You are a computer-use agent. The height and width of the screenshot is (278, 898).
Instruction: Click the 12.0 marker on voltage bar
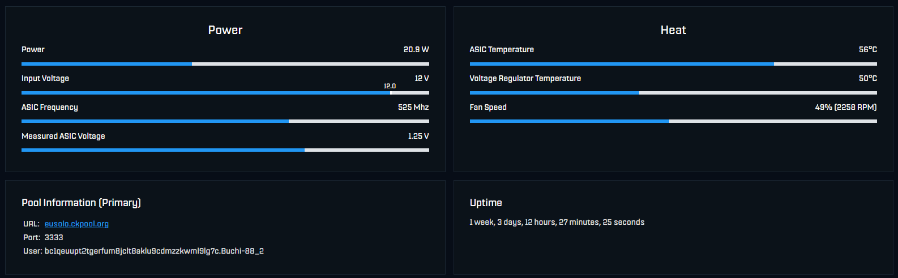pyautogui.click(x=390, y=86)
